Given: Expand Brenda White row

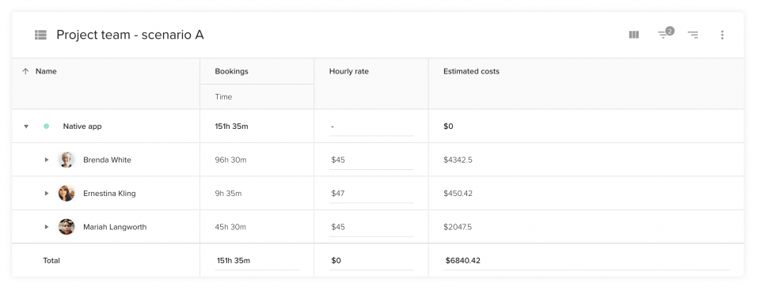Looking at the screenshot, I should (47, 160).
